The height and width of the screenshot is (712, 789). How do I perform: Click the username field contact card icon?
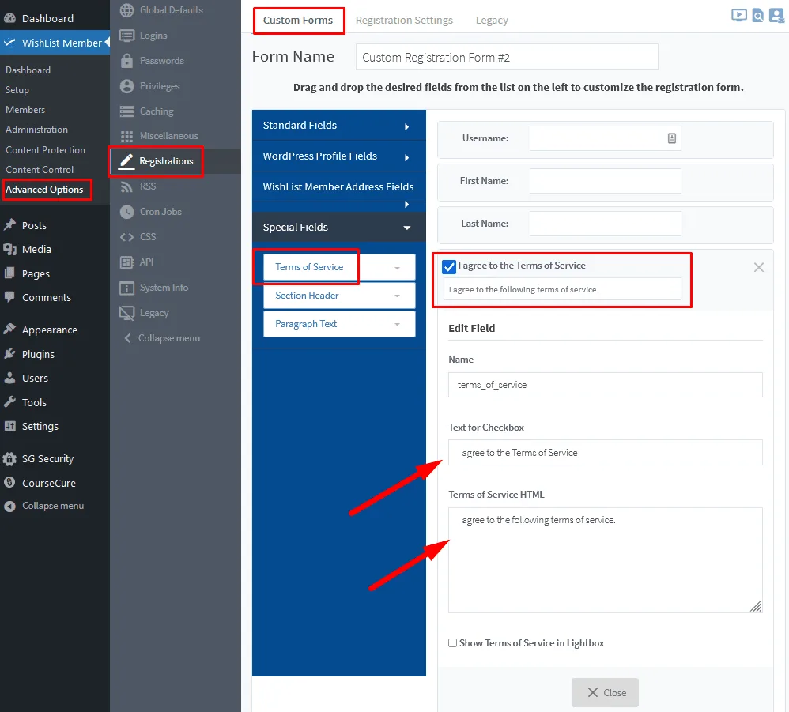click(x=672, y=138)
